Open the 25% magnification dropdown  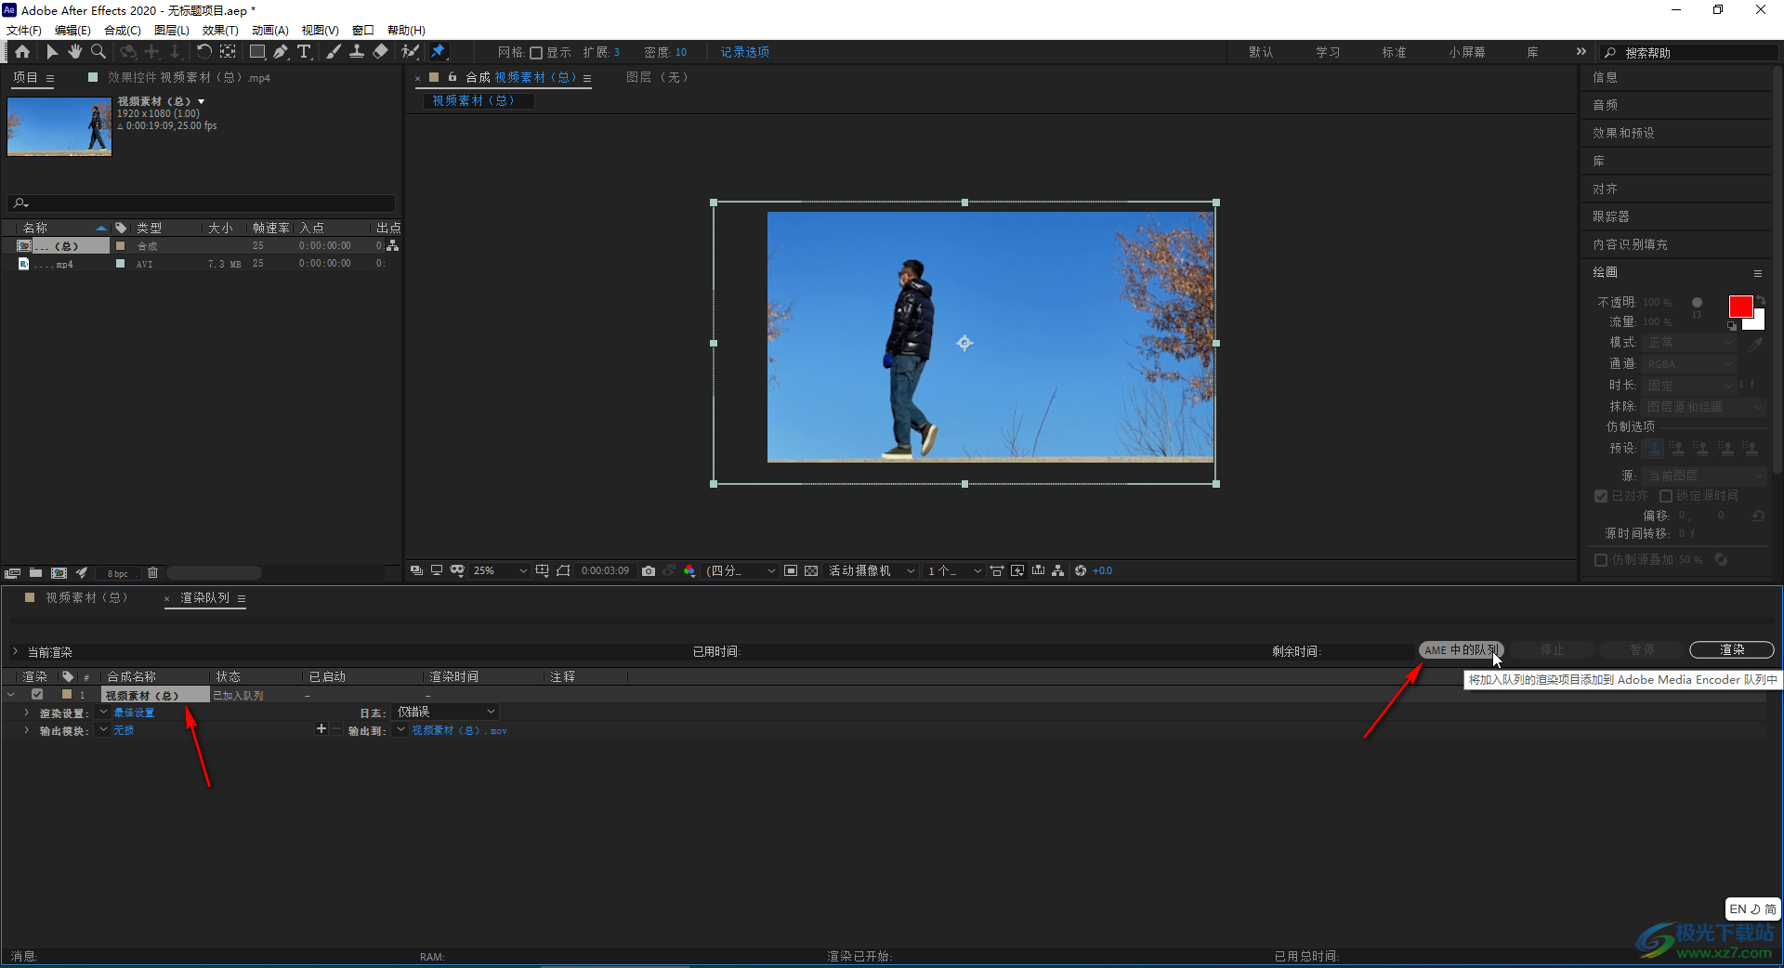(x=500, y=570)
